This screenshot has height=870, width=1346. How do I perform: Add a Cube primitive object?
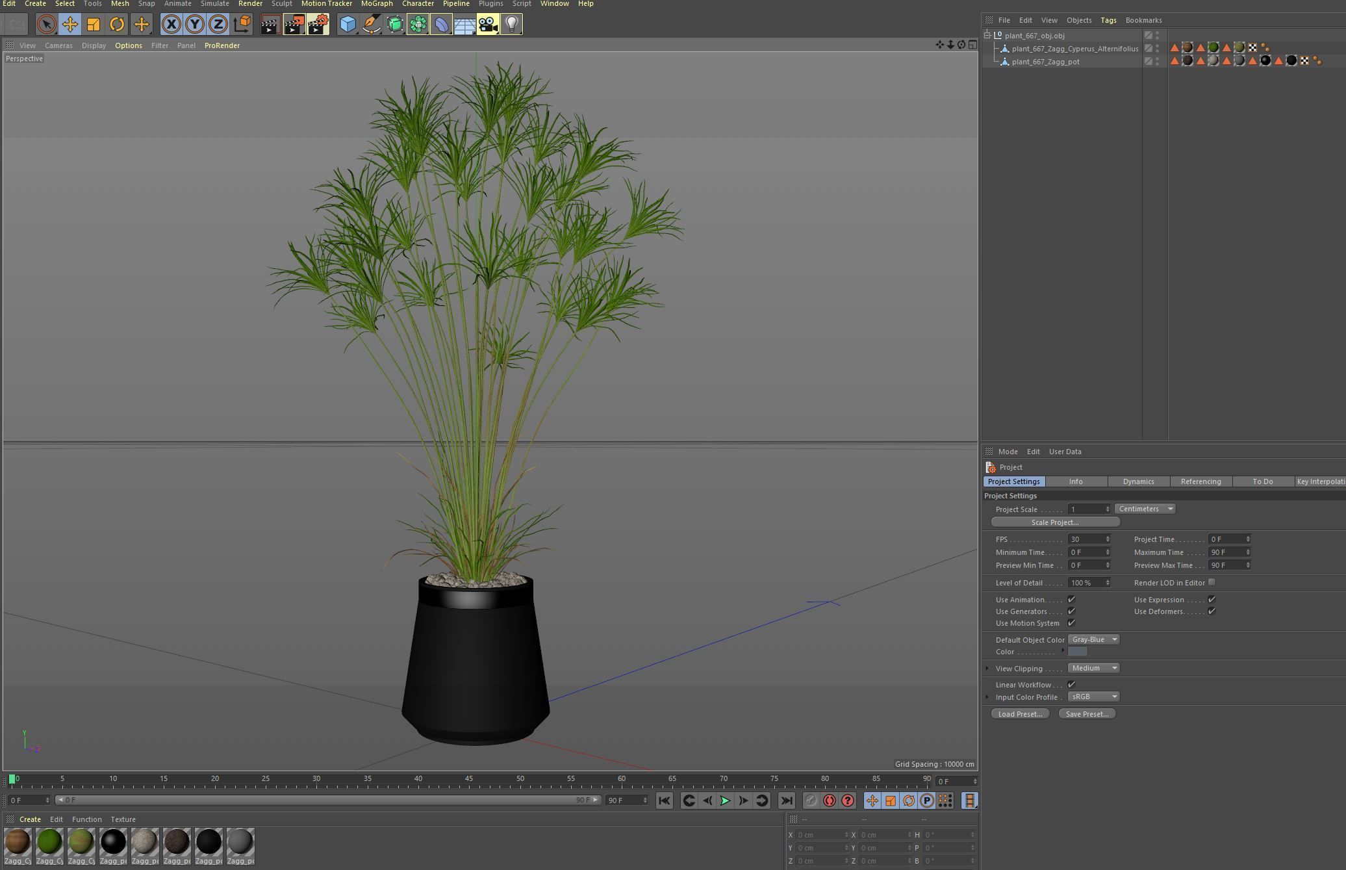click(348, 25)
